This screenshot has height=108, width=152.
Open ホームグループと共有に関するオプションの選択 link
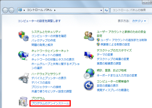[55, 66]
